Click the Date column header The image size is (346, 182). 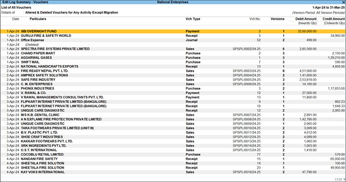[16, 19]
